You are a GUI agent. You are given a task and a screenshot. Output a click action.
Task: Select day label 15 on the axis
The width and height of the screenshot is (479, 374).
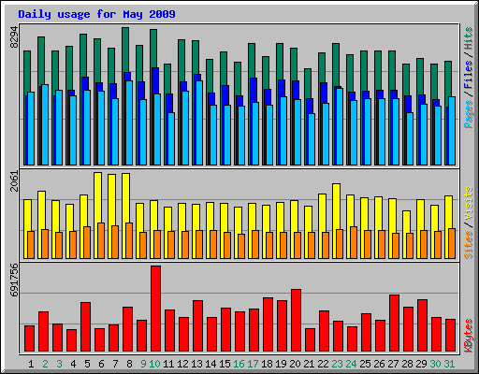click(225, 364)
